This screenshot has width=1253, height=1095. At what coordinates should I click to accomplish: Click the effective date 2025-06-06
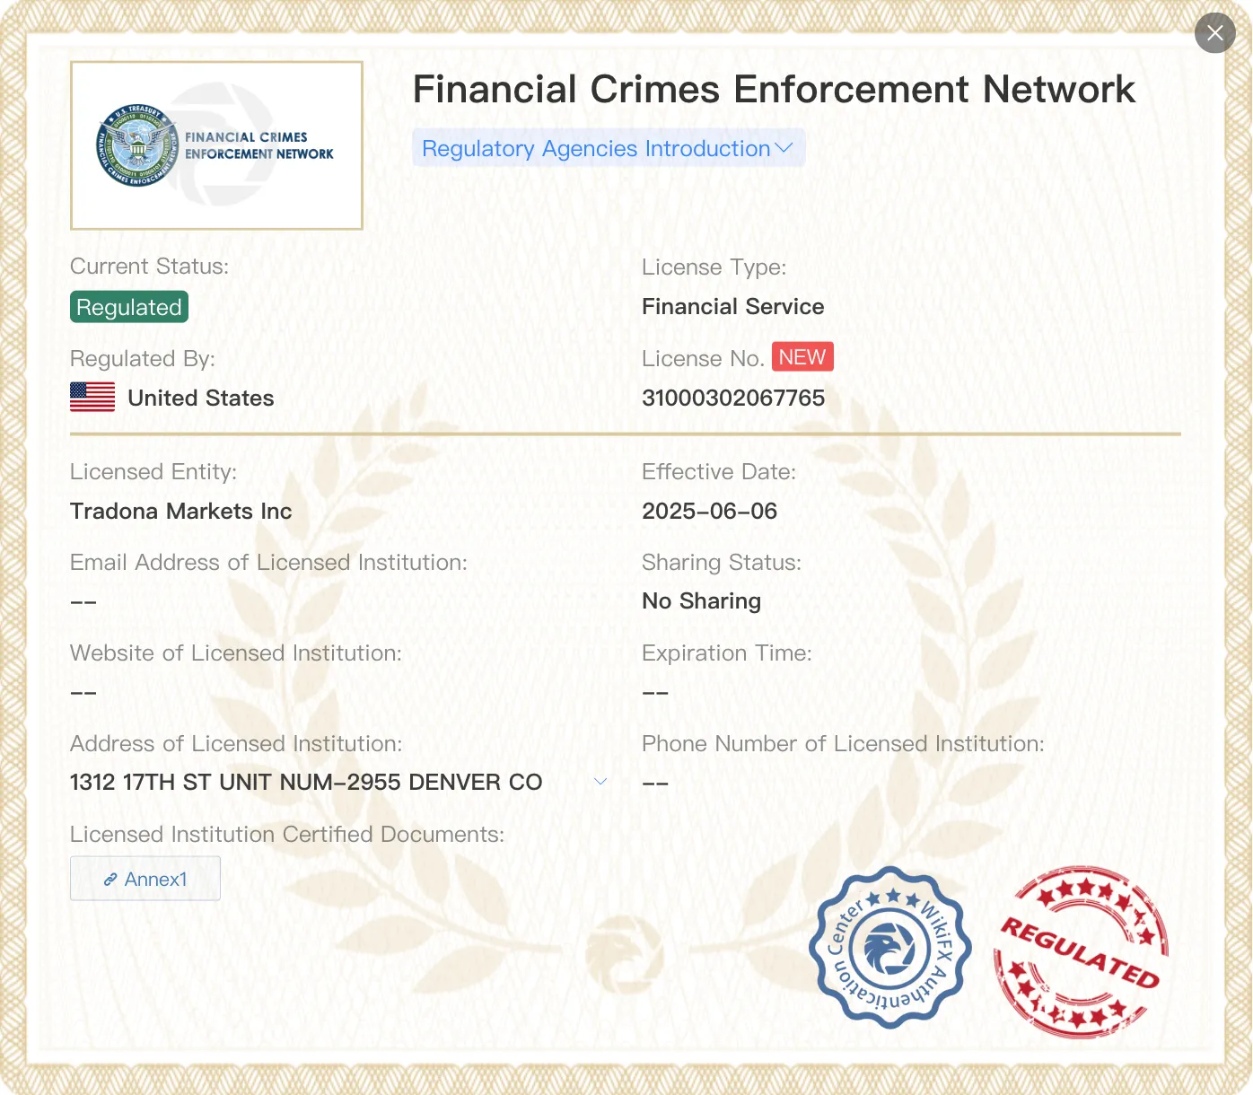710,511
